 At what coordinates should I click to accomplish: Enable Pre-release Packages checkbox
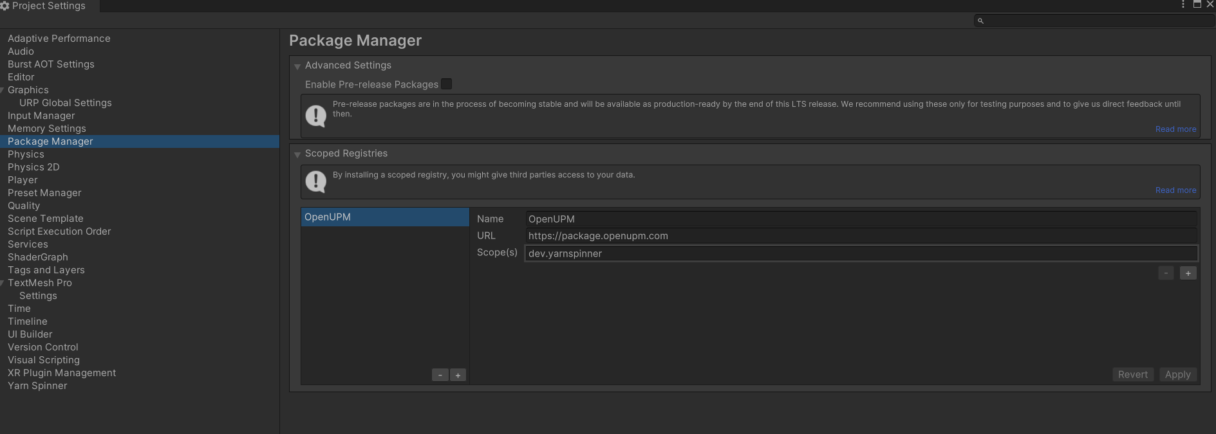point(446,84)
